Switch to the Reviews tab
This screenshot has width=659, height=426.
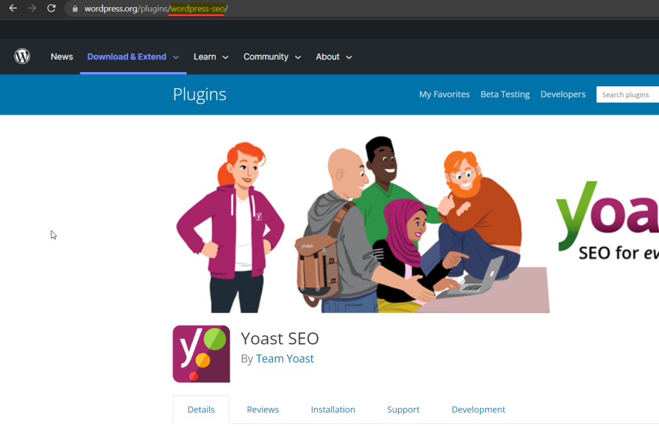point(263,409)
